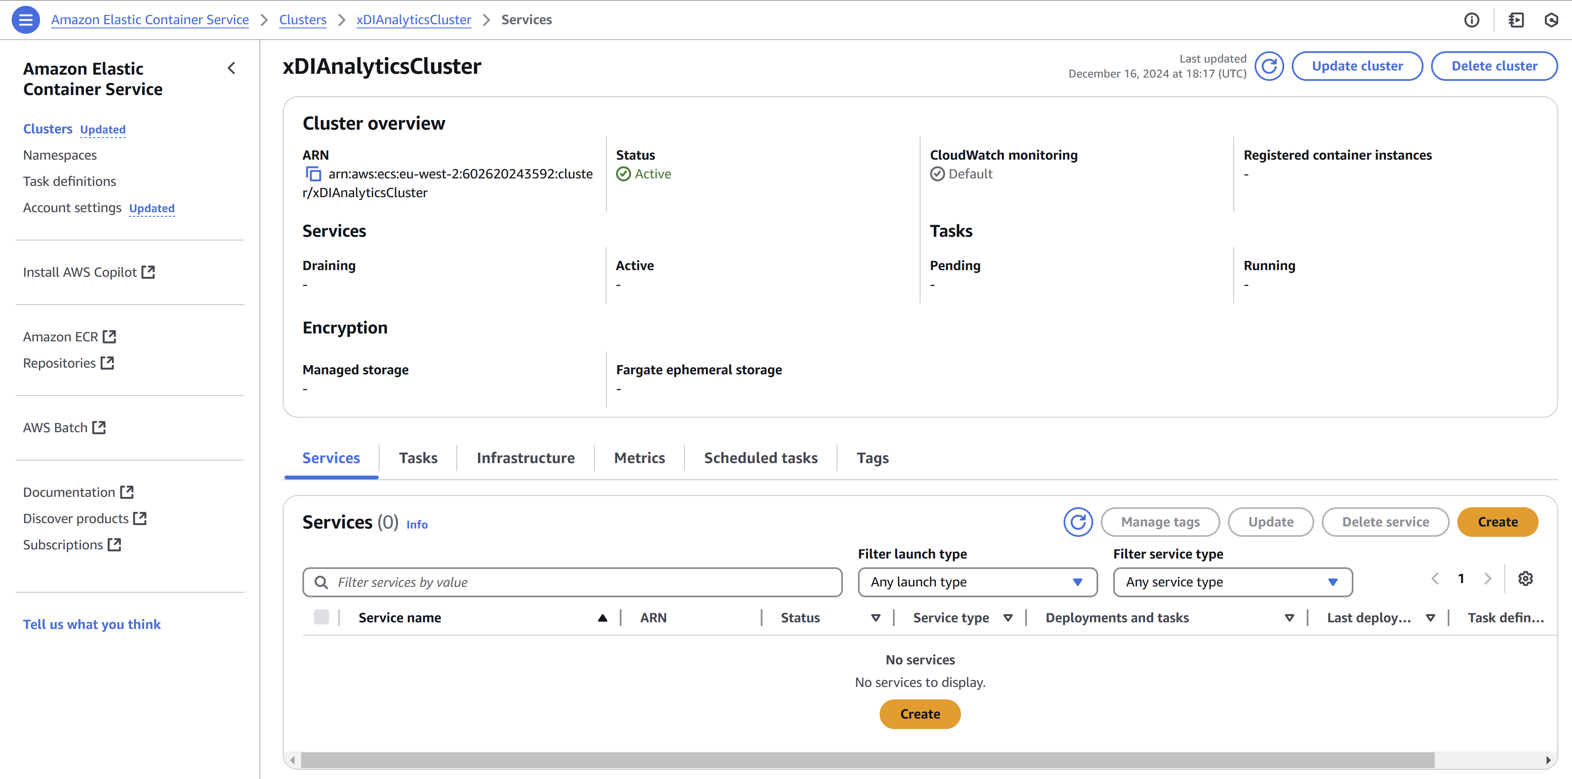Go to next page arrow in pagination
The image size is (1572, 779).
tap(1487, 578)
